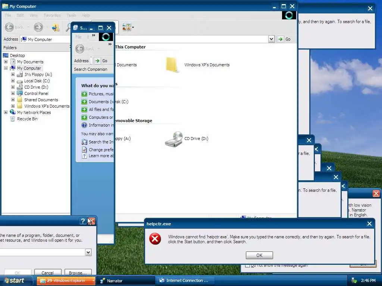
Task: Select 3½ Floppy (A:) drive icon in tree
Action: (x=20, y=74)
